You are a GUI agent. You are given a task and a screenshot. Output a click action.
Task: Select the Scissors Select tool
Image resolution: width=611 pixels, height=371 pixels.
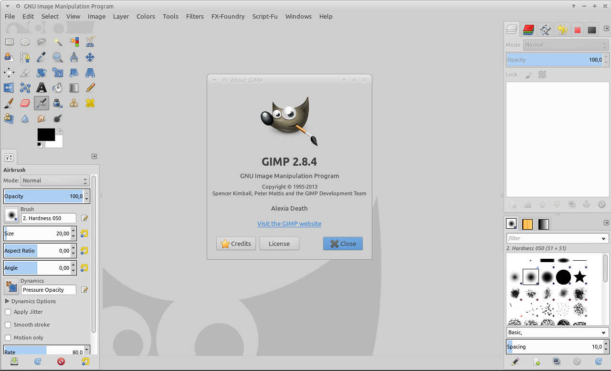(90, 42)
